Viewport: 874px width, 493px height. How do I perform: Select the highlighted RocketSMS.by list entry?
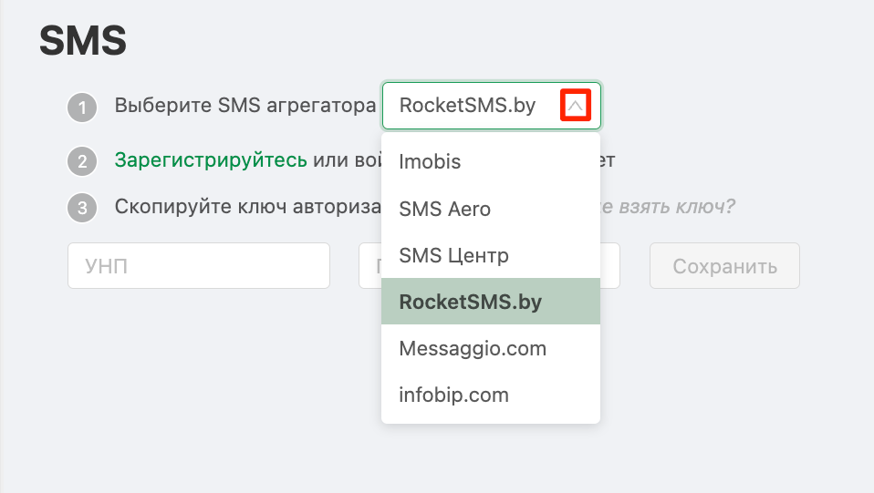click(x=491, y=302)
